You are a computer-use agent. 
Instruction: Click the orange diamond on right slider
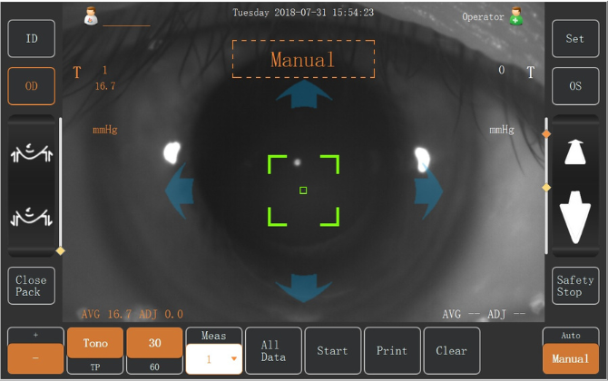[x=546, y=134]
